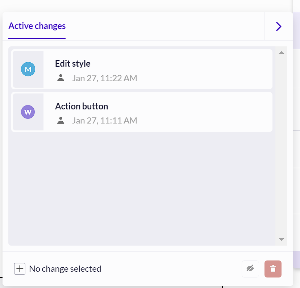
Task: Click the scrollbar down arrow
Action: click(281, 239)
